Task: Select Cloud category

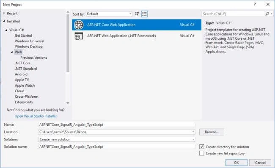Action: pyautogui.click(x=19, y=91)
